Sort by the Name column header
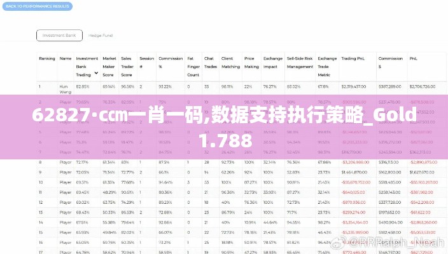Viewport: 448px width, 254px height. [65, 58]
